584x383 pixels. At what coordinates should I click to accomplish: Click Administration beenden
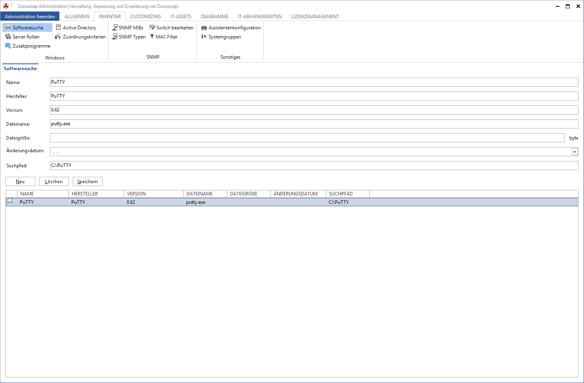[30, 16]
